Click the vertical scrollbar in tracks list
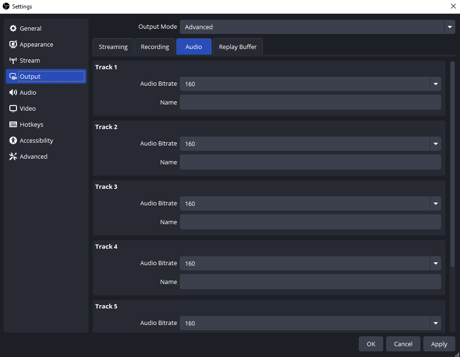This screenshot has width=460, height=357. [452, 165]
